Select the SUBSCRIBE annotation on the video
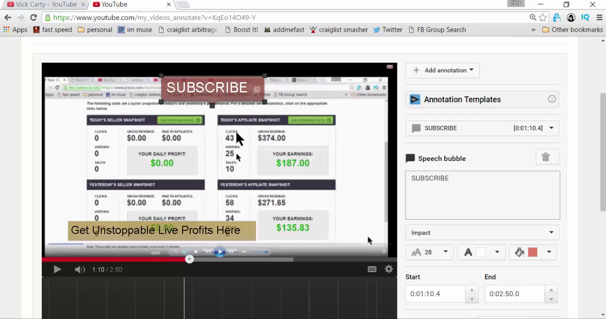 [x=212, y=88]
